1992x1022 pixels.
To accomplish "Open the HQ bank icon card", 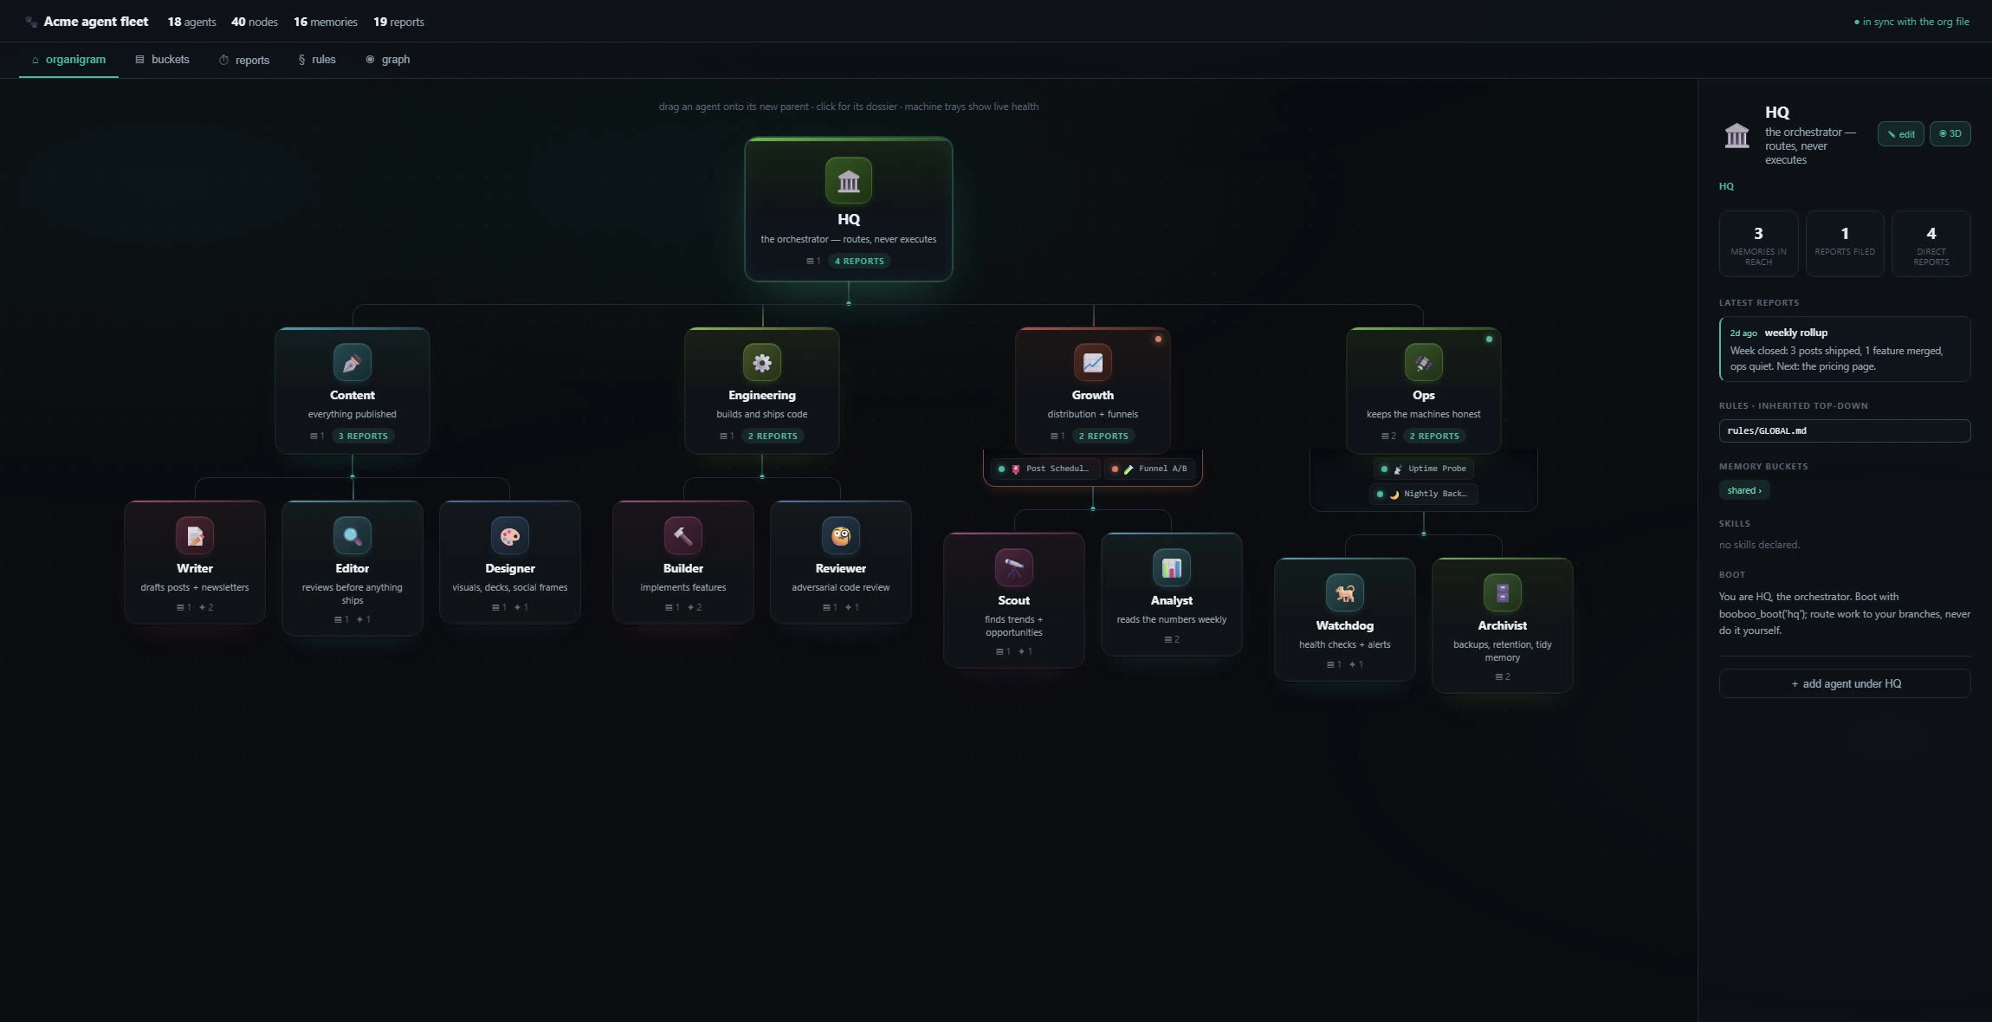I will 848,180.
